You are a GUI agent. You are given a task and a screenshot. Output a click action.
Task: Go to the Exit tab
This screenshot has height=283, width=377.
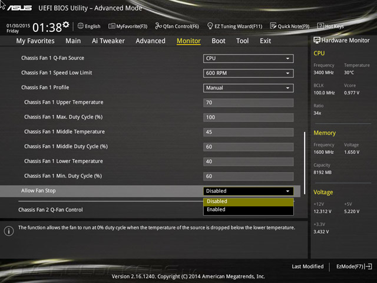[x=266, y=41]
